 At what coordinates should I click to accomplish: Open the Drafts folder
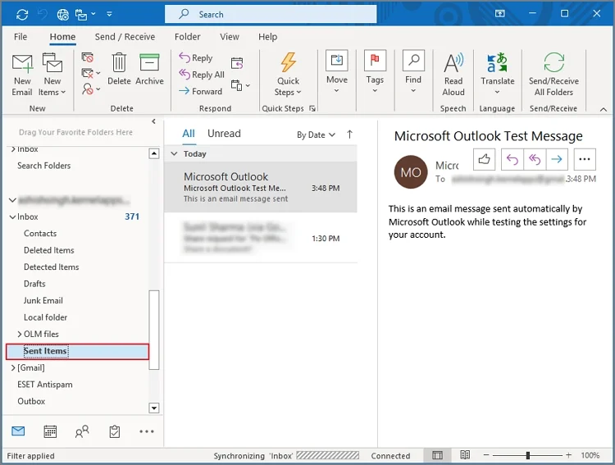click(34, 284)
